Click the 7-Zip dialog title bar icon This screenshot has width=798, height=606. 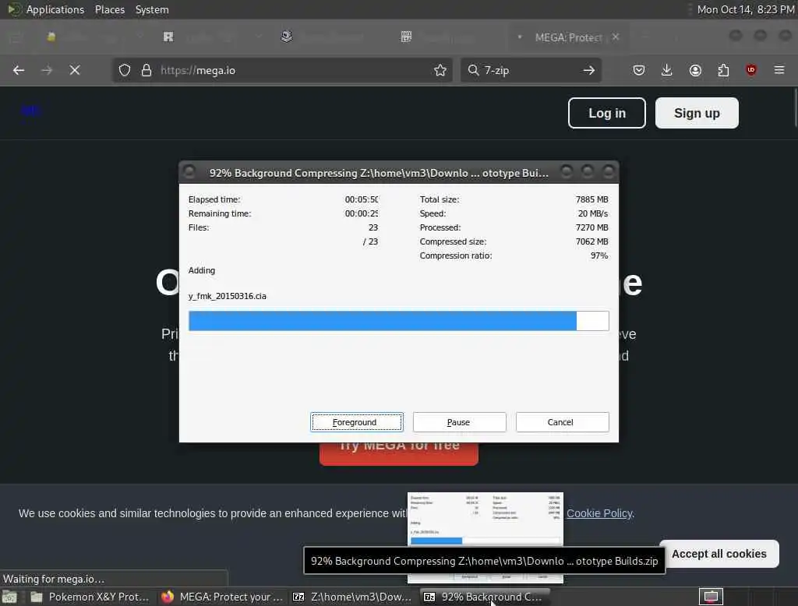pyautogui.click(x=189, y=172)
